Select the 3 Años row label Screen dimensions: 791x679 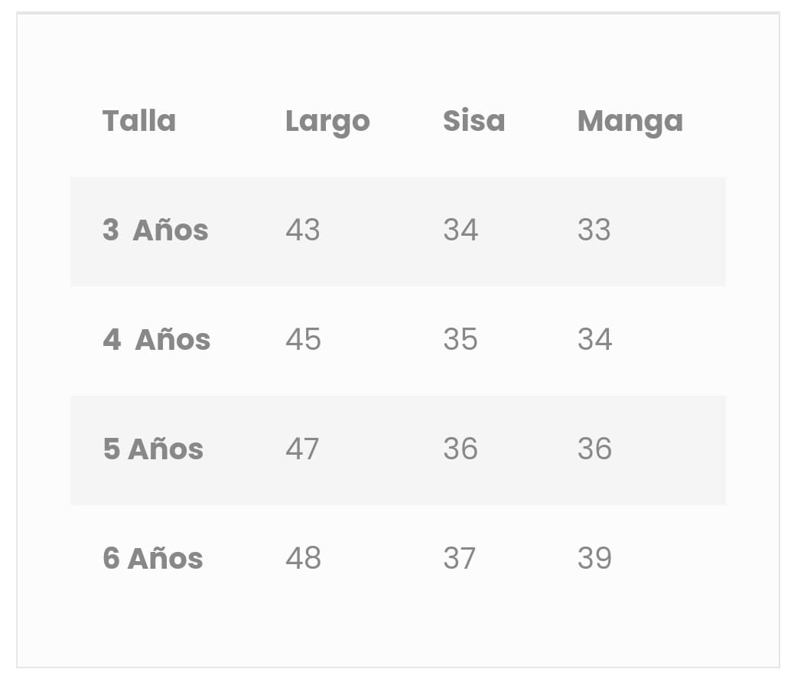coord(155,230)
